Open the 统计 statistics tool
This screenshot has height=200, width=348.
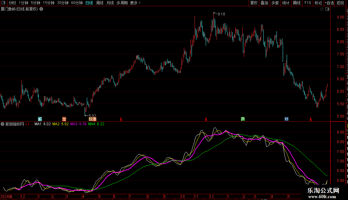click(x=285, y=3)
